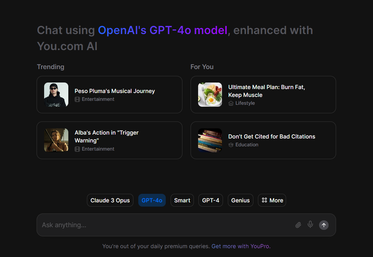Viewport: 373px width, 257px height.
Task: Switch to Genius mode
Action: pyautogui.click(x=241, y=200)
